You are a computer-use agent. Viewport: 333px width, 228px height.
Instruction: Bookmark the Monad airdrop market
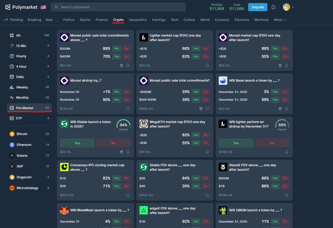point(127,108)
